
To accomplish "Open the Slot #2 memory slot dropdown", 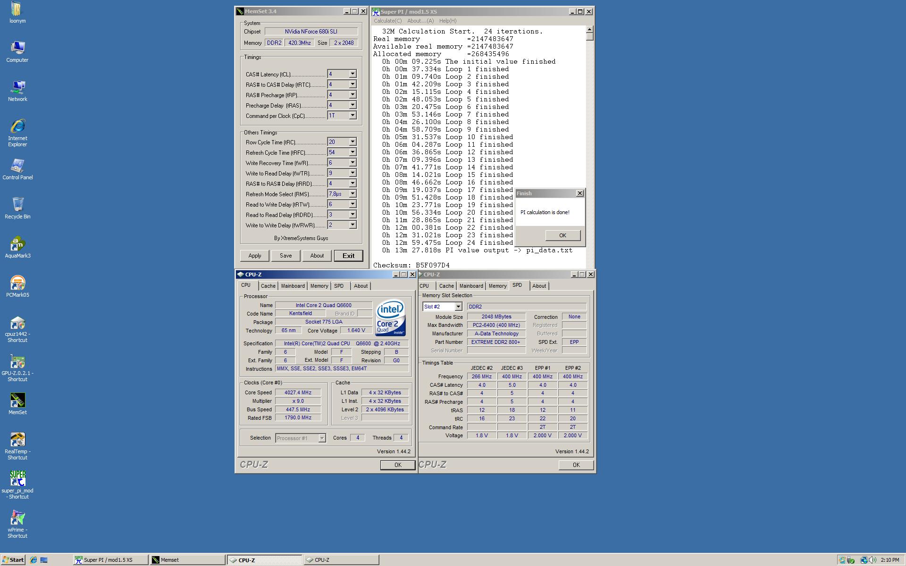I will (458, 307).
